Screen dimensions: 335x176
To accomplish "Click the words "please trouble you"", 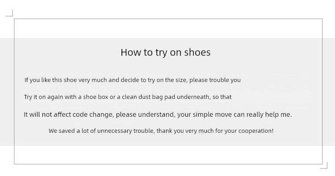I will coord(215,80).
